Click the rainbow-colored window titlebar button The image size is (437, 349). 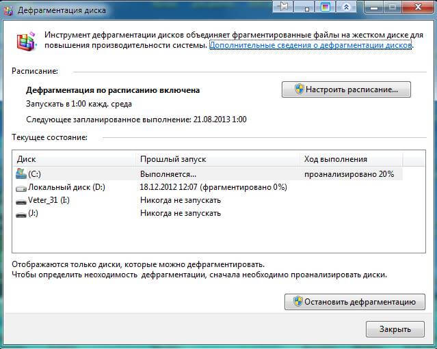point(325,7)
